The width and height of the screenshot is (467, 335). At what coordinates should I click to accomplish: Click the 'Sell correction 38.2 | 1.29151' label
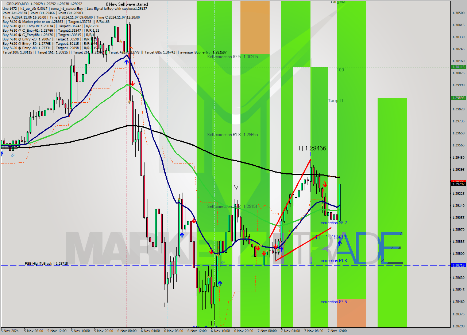coord(232,206)
